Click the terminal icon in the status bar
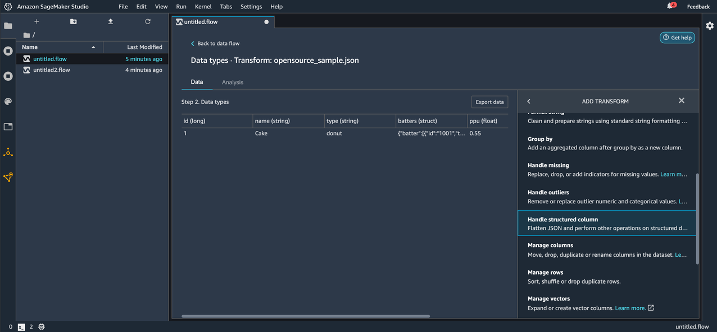Viewport: 717px width, 332px height. pos(21,327)
